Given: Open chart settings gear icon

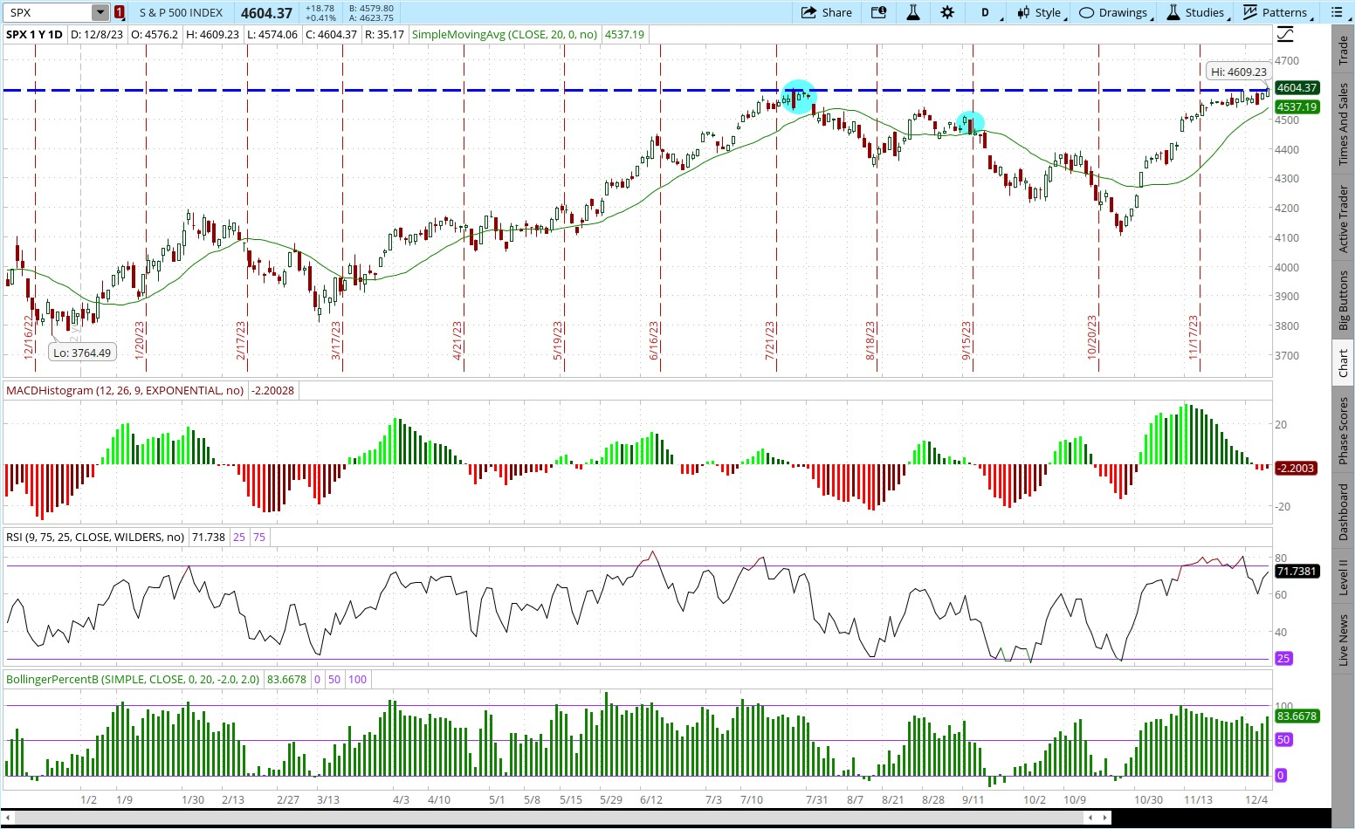Looking at the screenshot, I should 947,12.
